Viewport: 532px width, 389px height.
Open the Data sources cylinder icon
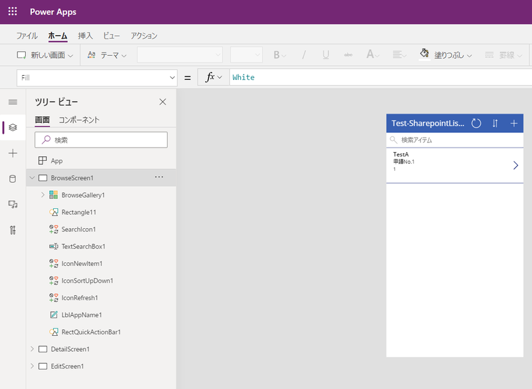click(13, 179)
